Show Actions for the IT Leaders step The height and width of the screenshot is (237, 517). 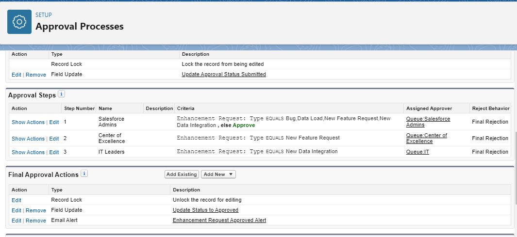pos(28,152)
